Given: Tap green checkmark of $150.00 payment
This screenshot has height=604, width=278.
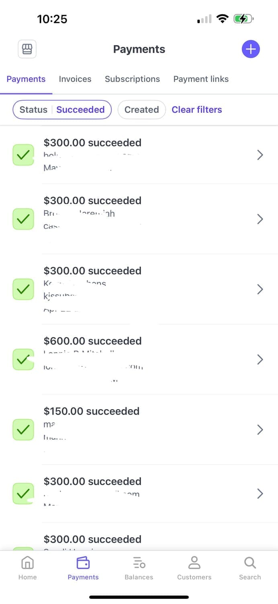Looking at the screenshot, I should coord(23,430).
